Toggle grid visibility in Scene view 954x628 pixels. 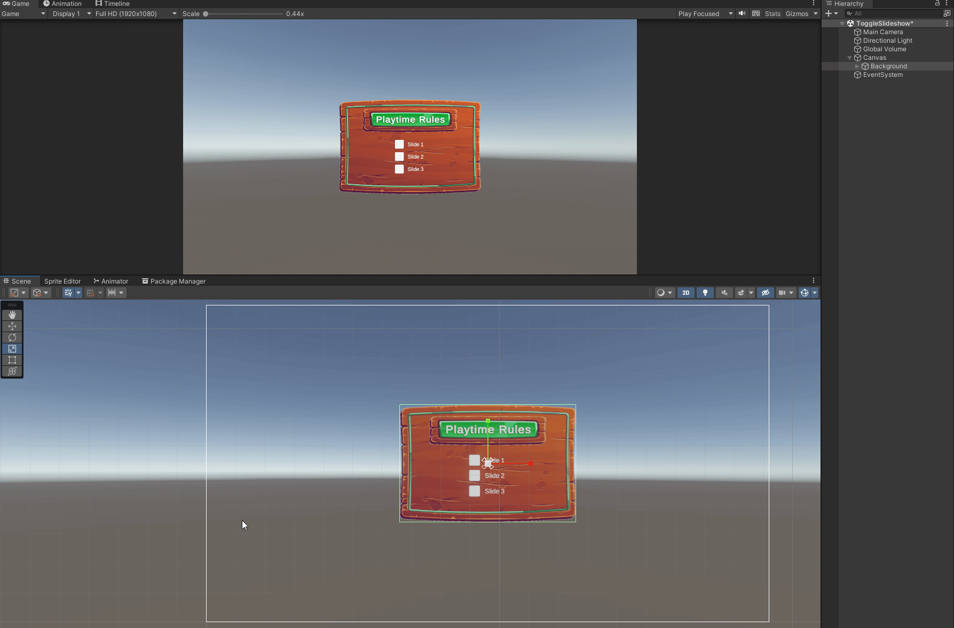[x=68, y=293]
